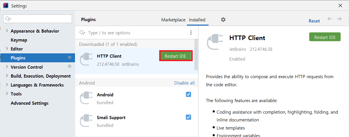Open the plugin list options kebab menu
This screenshot has width=349, height=137.
coord(191,33)
